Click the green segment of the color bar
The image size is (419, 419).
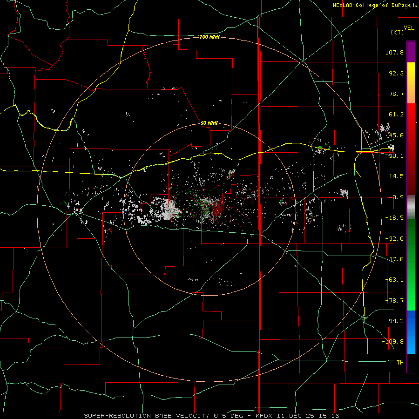click(x=411, y=264)
